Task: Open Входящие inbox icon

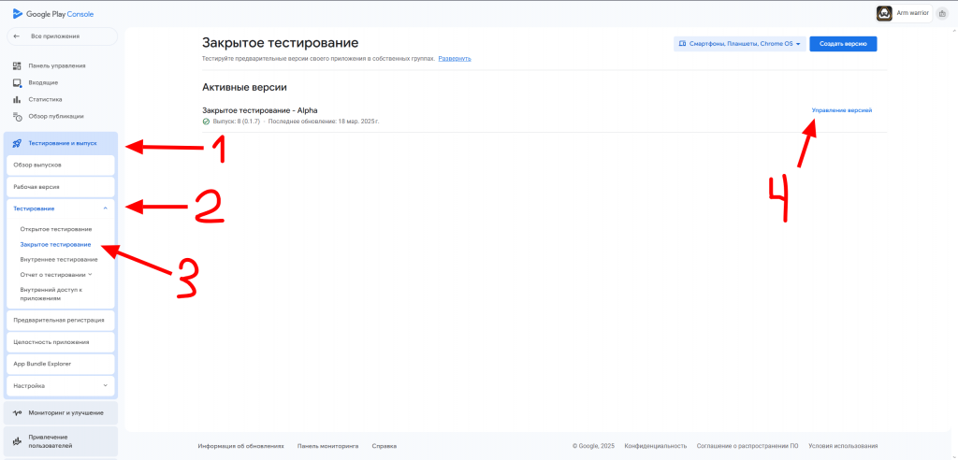Action: pos(17,82)
